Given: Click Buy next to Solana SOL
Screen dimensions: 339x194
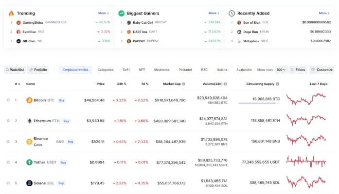Looking at the screenshot, I should (61, 183).
